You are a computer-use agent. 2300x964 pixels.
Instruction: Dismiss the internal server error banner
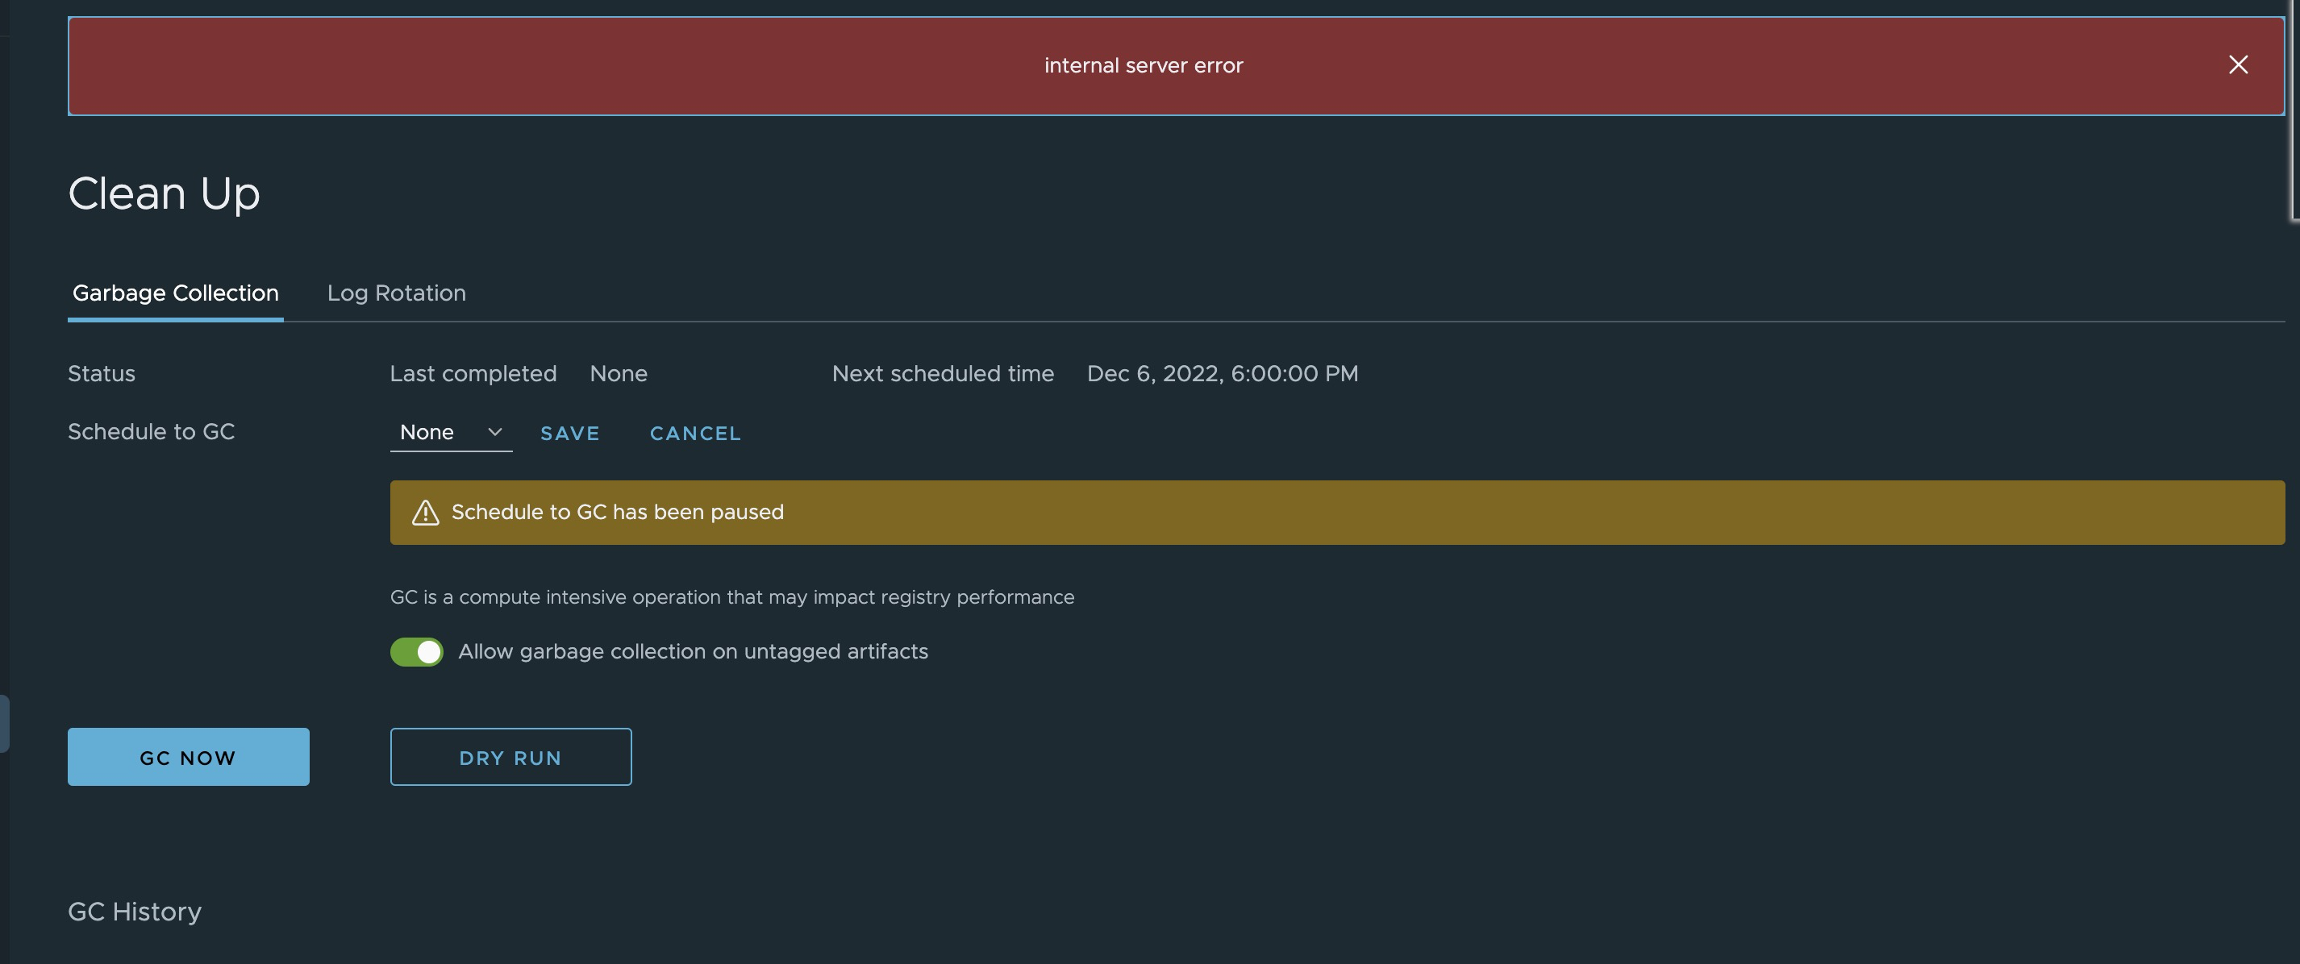point(2239,64)
